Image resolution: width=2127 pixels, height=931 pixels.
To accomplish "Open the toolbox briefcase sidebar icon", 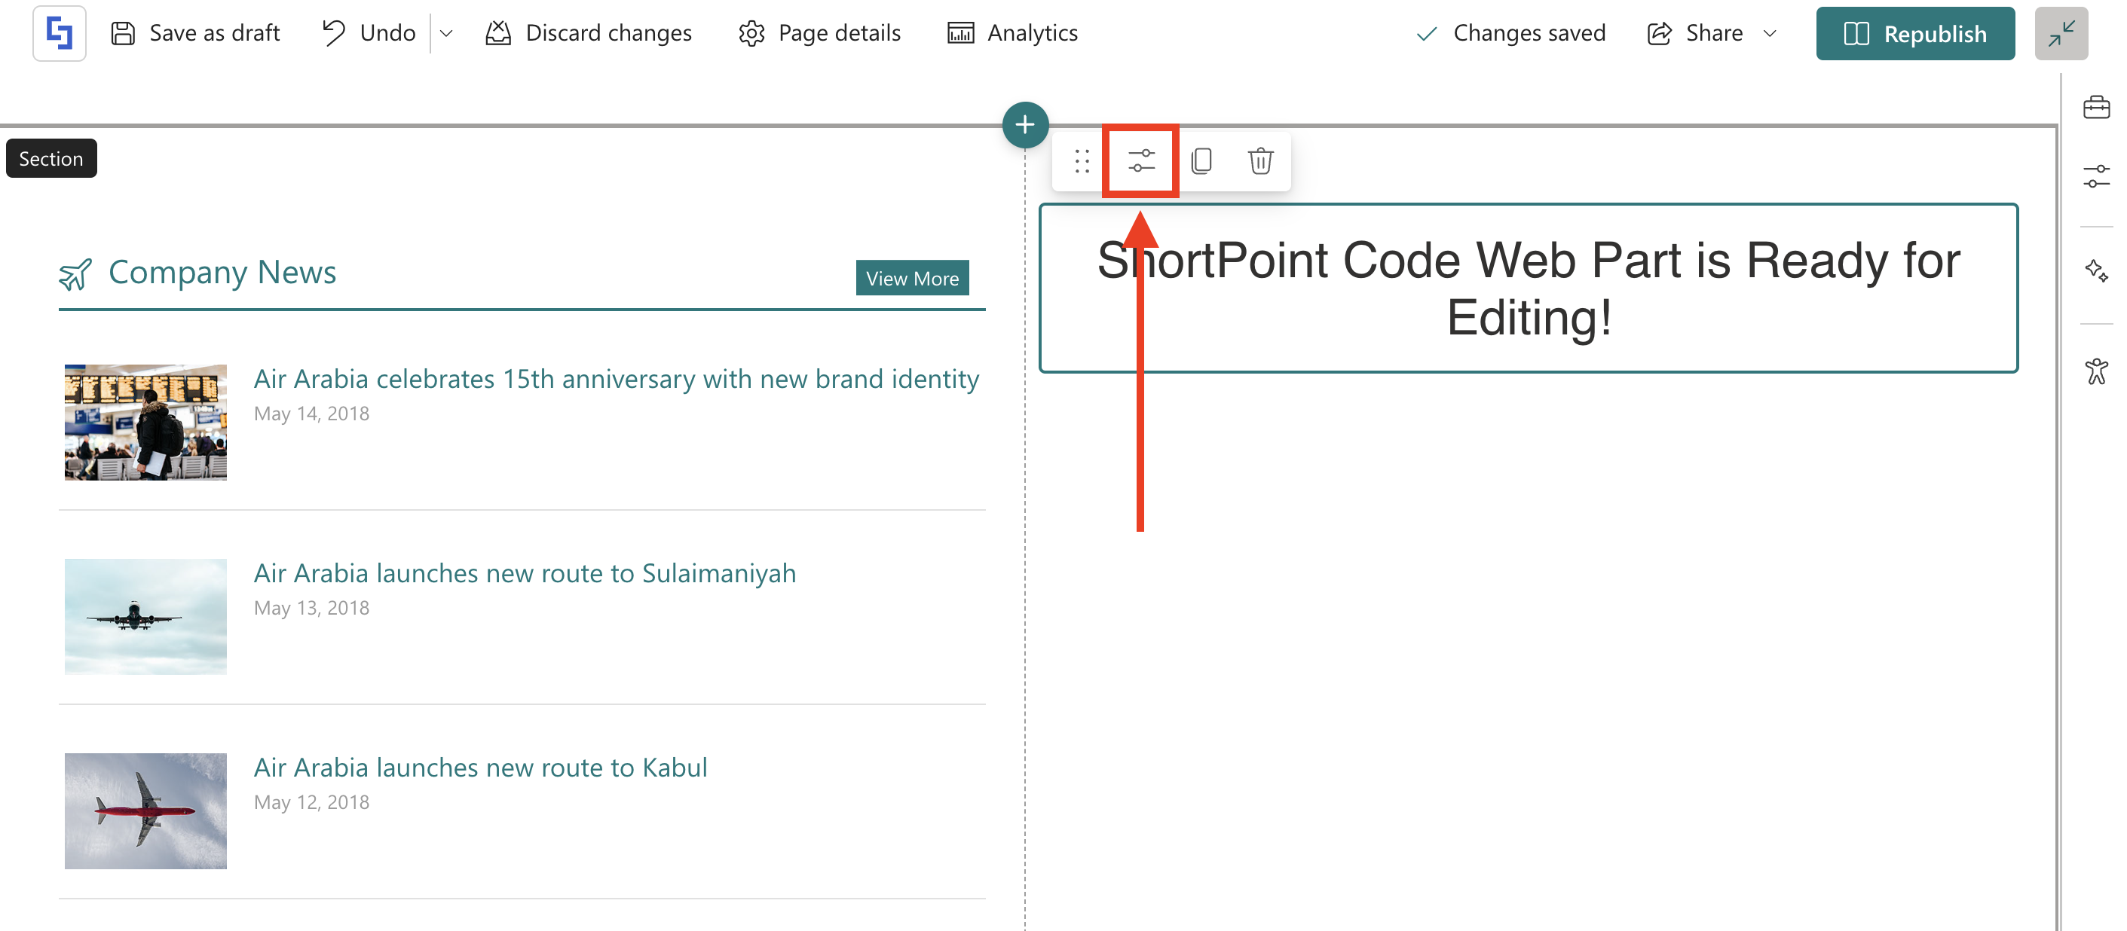I will tap(2095, 108).
